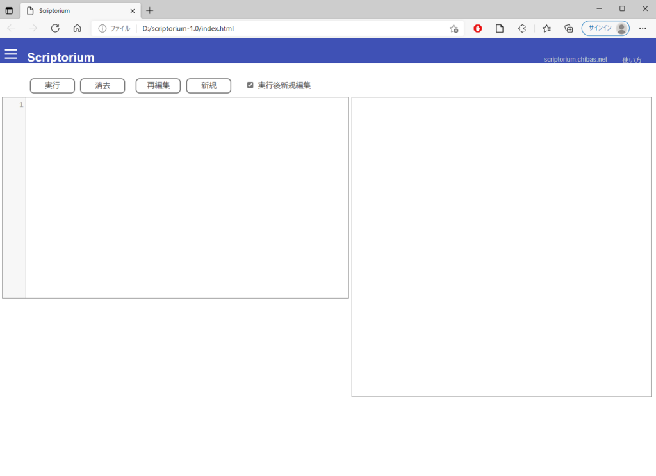Open the scriptorium.chibas.net link

click(575, 59)
